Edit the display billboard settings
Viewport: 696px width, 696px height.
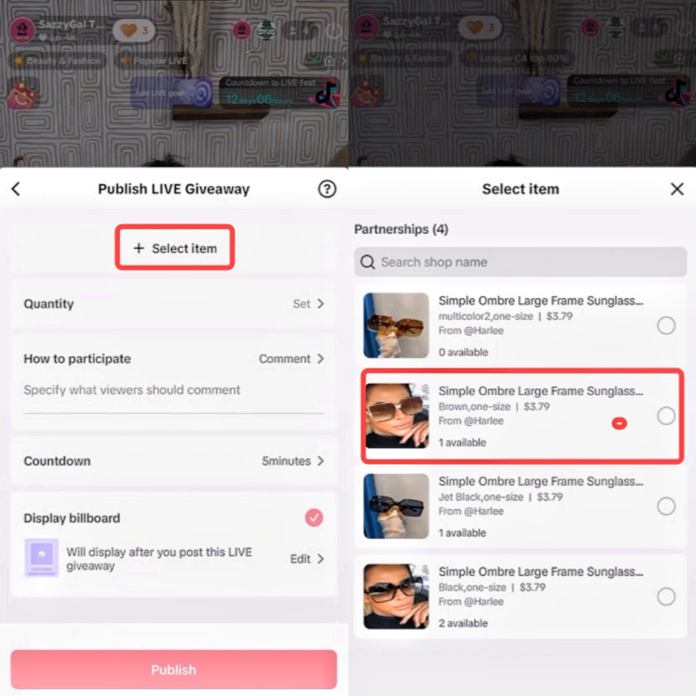click(x=307, y=559)
